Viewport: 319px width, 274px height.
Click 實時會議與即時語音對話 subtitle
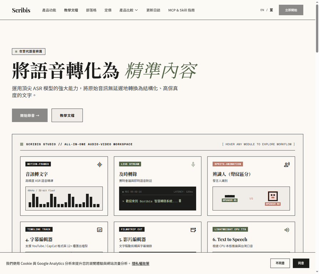135,181
